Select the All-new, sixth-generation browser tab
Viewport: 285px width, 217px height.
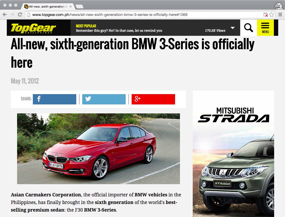tap(49, 7)
